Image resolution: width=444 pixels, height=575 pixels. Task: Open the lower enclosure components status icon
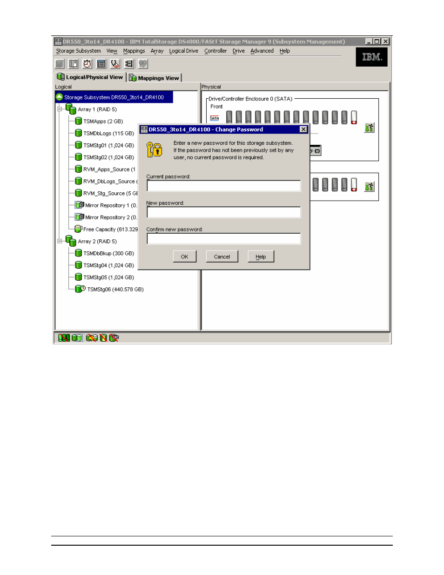click(369, 187)
